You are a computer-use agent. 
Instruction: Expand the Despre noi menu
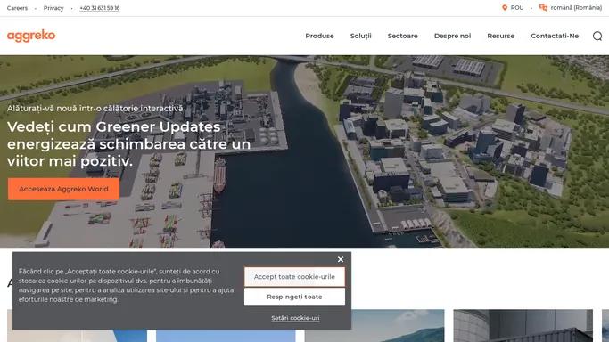(x=452, y=36)
